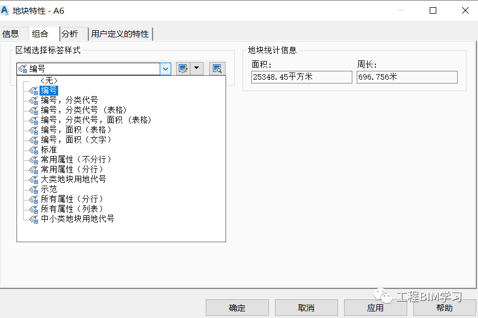Viewport: 478px width, 318px height.
Task: Choose 编号，面积（表格） style
Action: click(x=76, y=130)
